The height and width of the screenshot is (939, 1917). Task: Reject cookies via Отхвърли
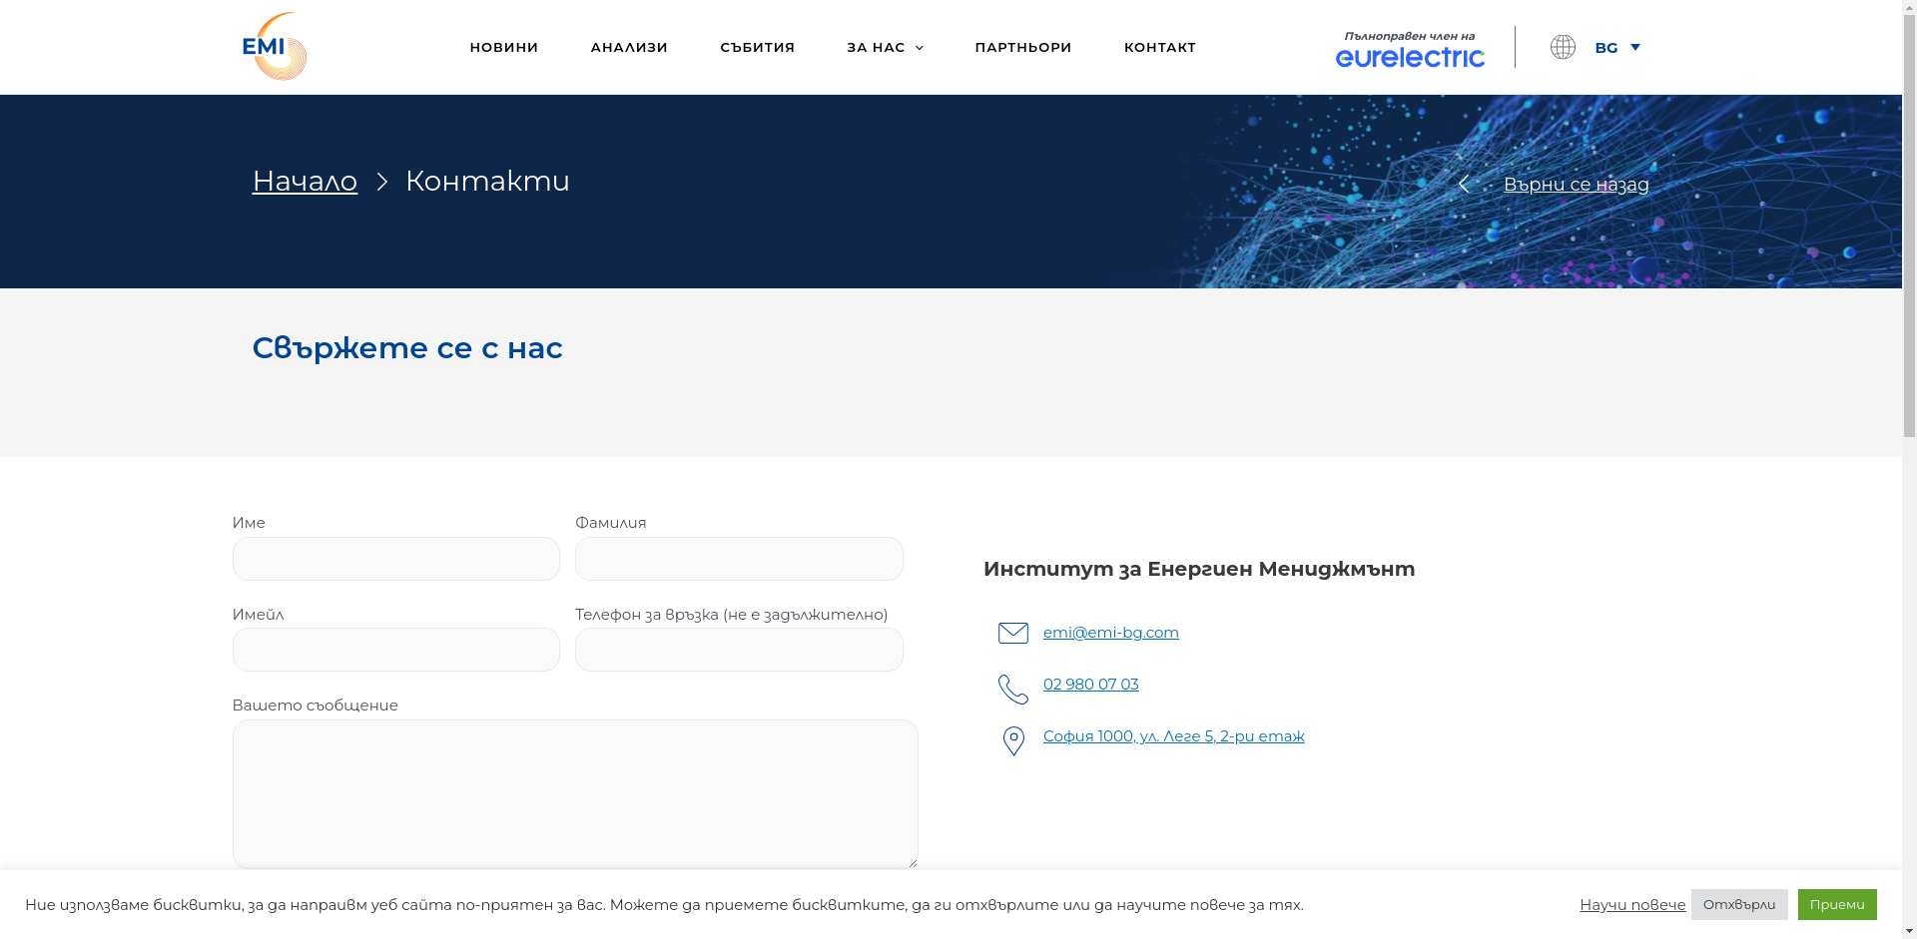1738,904
